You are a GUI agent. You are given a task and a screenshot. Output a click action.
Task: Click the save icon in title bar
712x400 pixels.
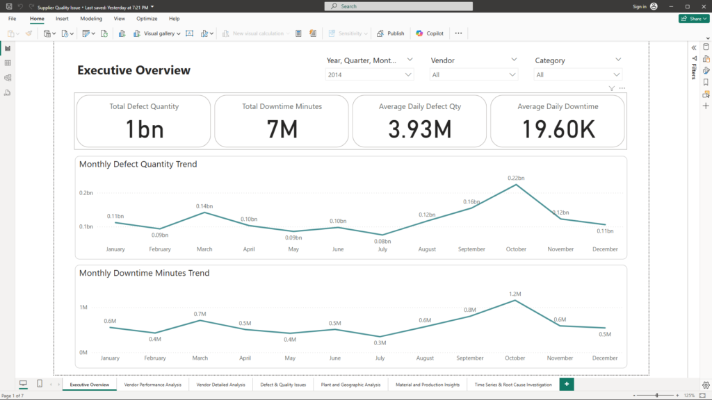point(8,6)
